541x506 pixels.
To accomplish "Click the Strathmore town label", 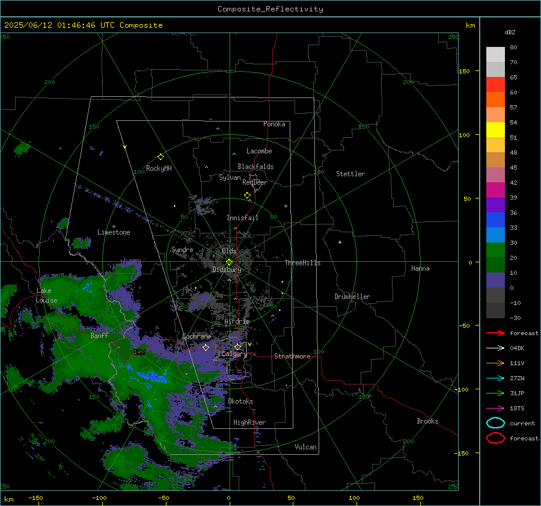I will [x=292, y=356].
